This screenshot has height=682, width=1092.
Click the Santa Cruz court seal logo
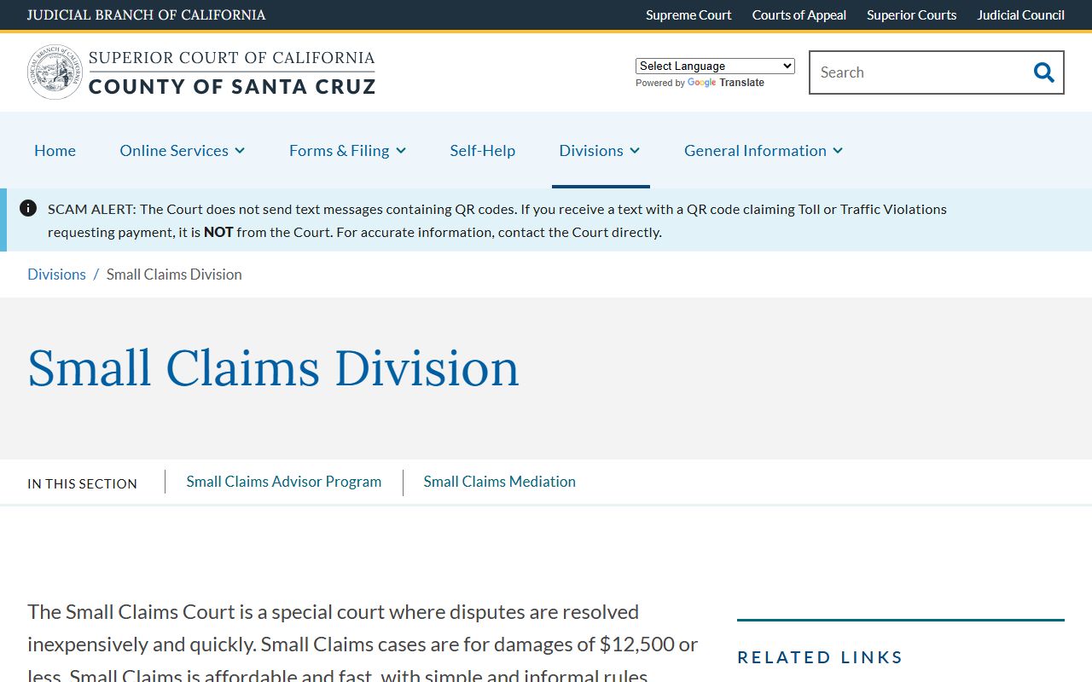point(55,72)
